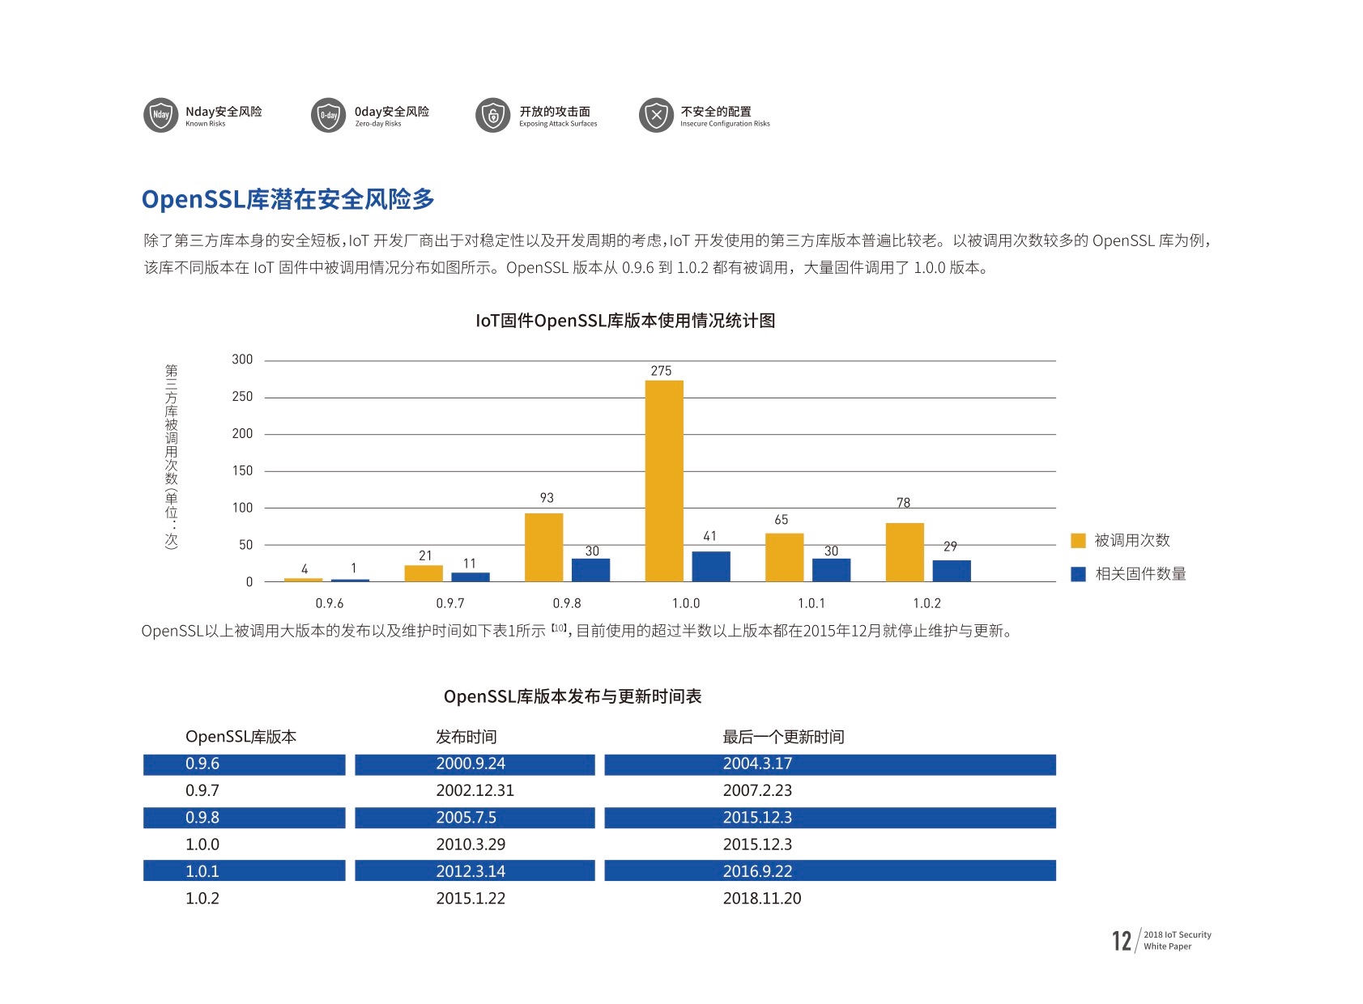The image size is (1363, 1004).
Task: Click the 0-day shield icon
Action: point(328,115)
